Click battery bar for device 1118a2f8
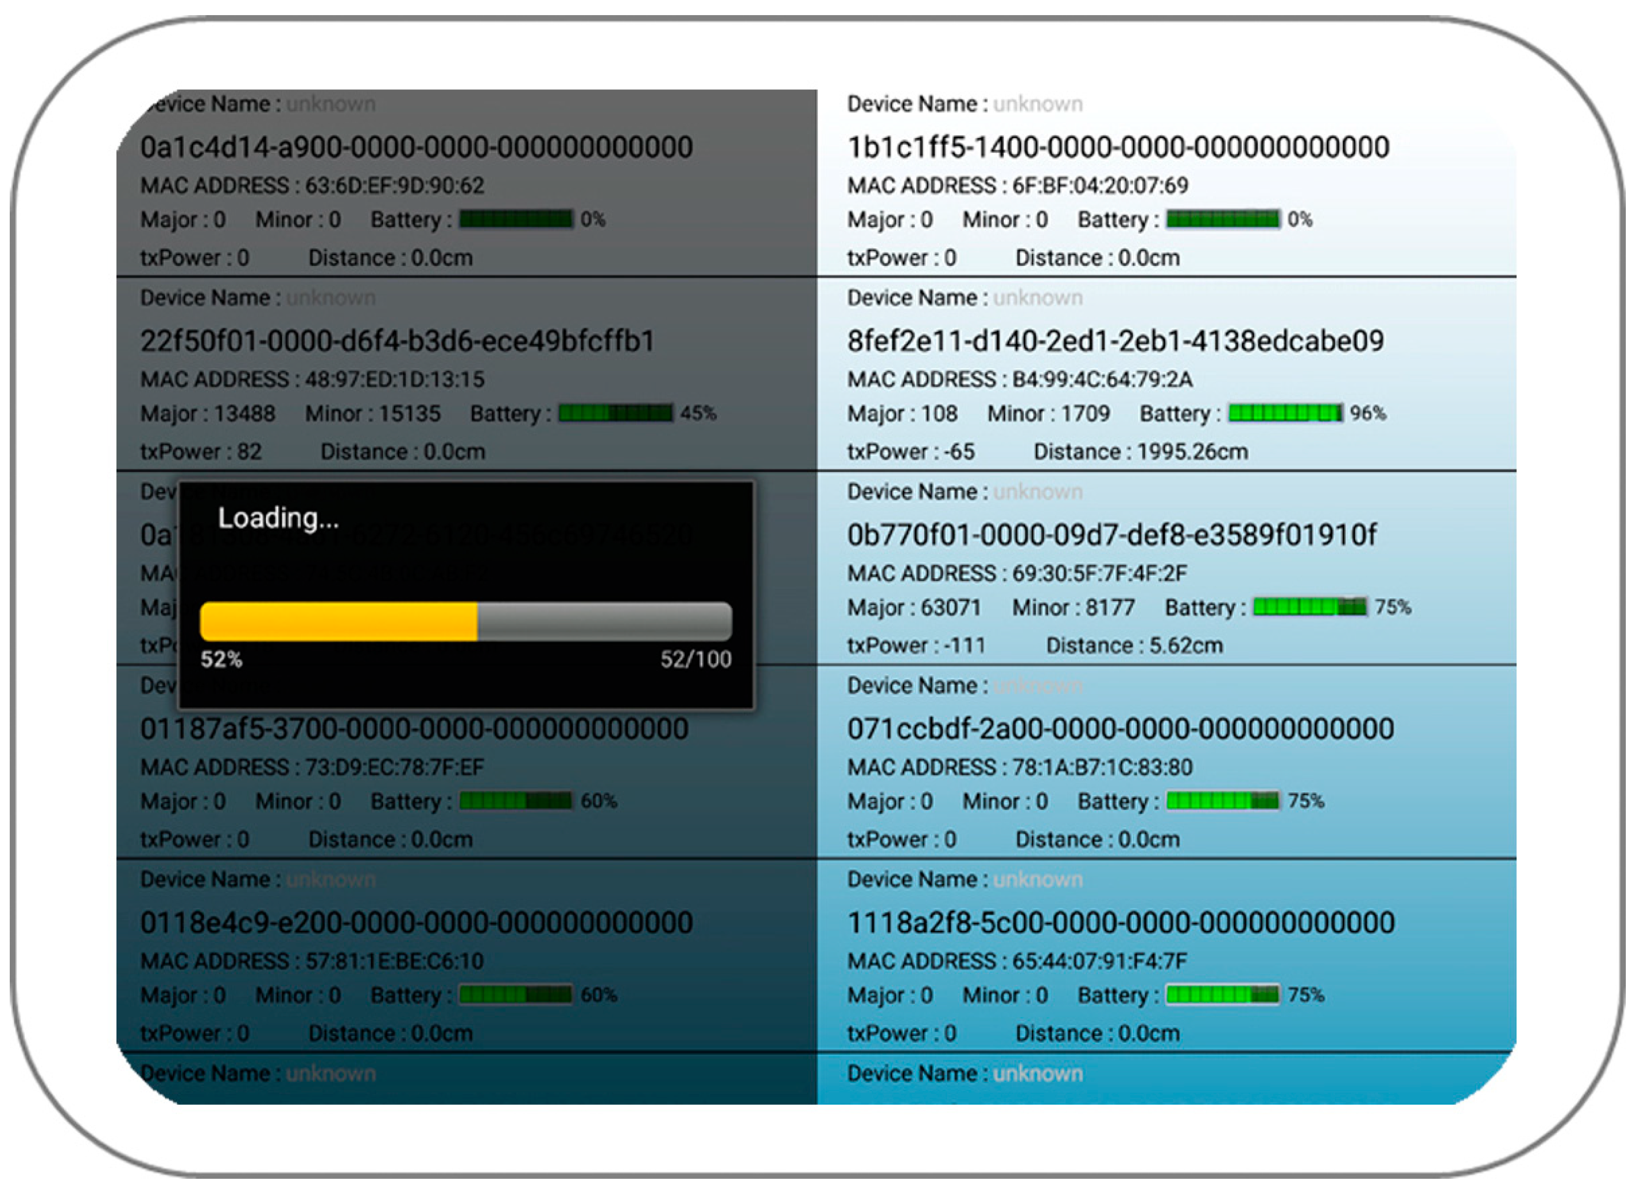The width and height of the screenshot is (1638, 1190). (1223, 994)
